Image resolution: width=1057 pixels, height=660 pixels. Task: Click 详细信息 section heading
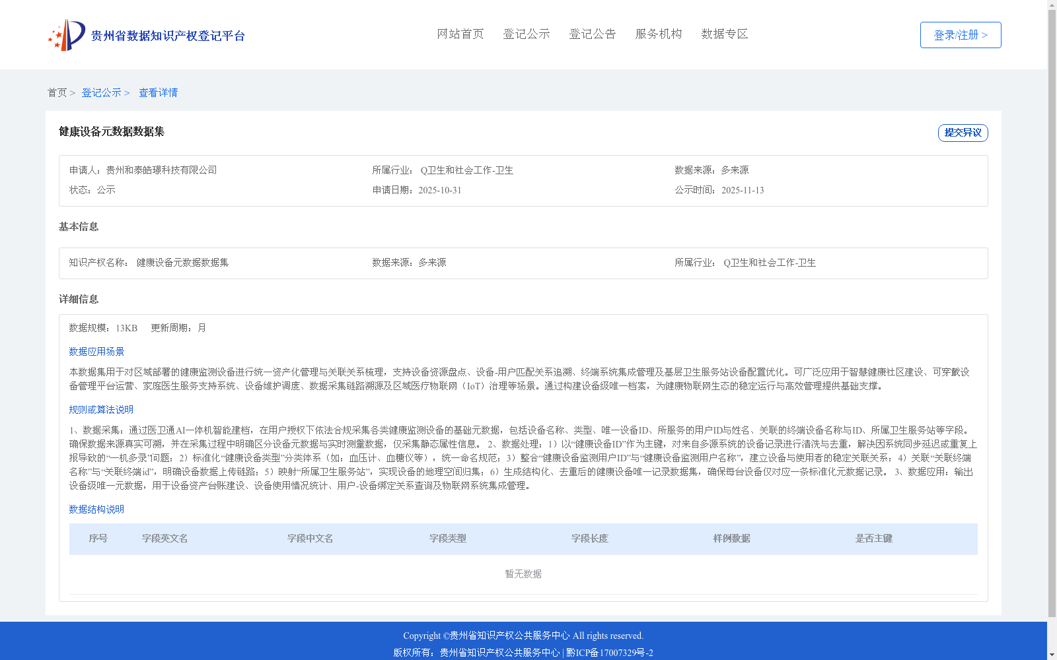[79, 300]
